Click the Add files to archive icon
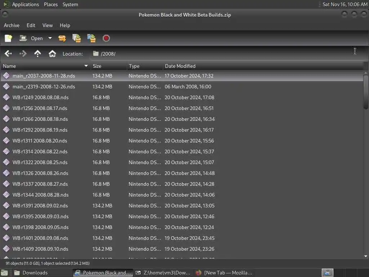This screenshot has width=369, height=277. 77,38
